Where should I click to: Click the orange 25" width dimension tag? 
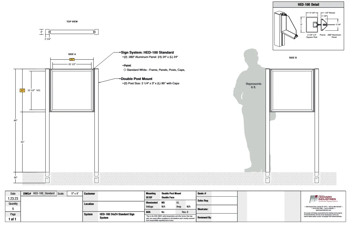tap(72, 59)
